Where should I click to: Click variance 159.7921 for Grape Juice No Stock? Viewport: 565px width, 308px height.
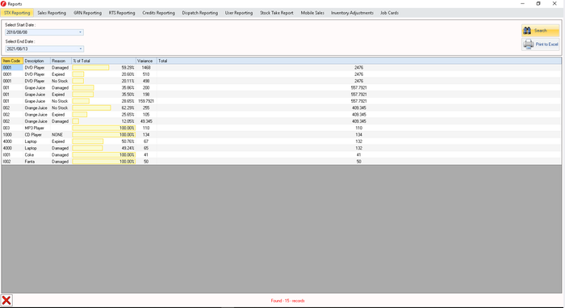[x=146, y=101]
